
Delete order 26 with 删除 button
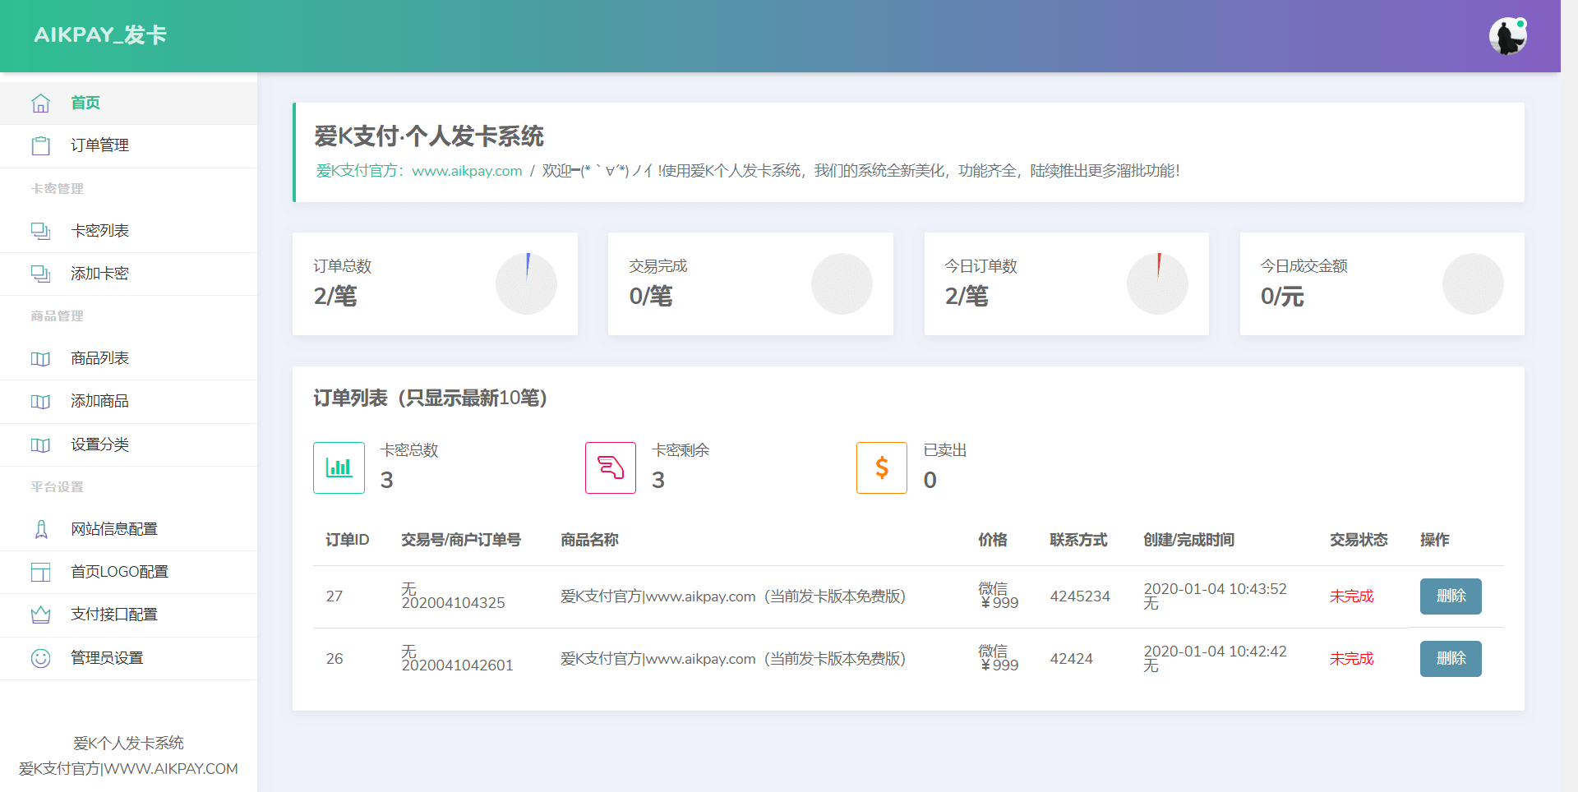1451,659
